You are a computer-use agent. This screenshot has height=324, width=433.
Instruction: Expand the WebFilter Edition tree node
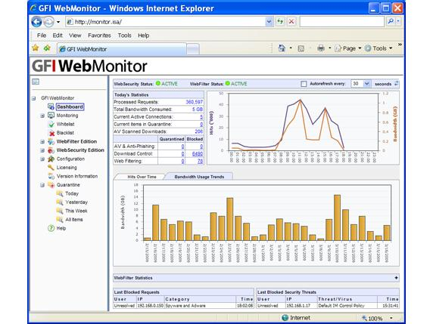[42, 142]
